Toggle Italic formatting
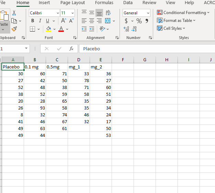Screen dimensions: 215x193 click(40, 21)
